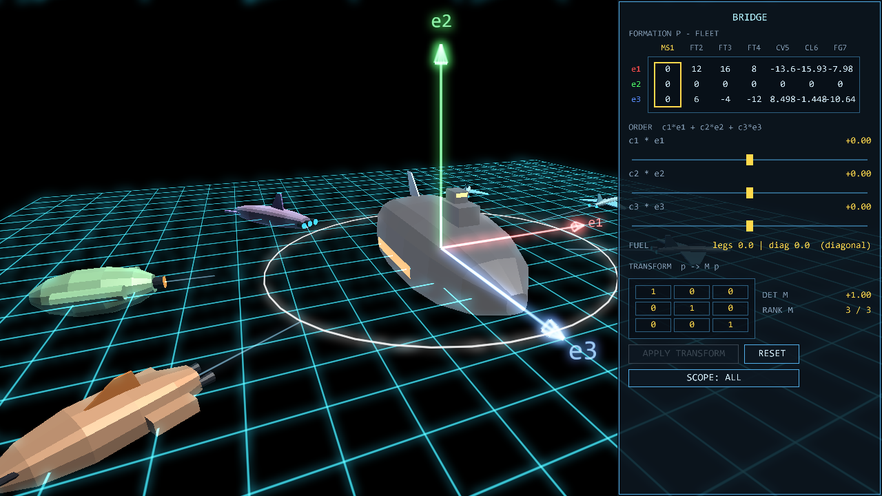Click the FT2 e1 value 12
The height and width of the screenshot is (496, 882).
697,69
